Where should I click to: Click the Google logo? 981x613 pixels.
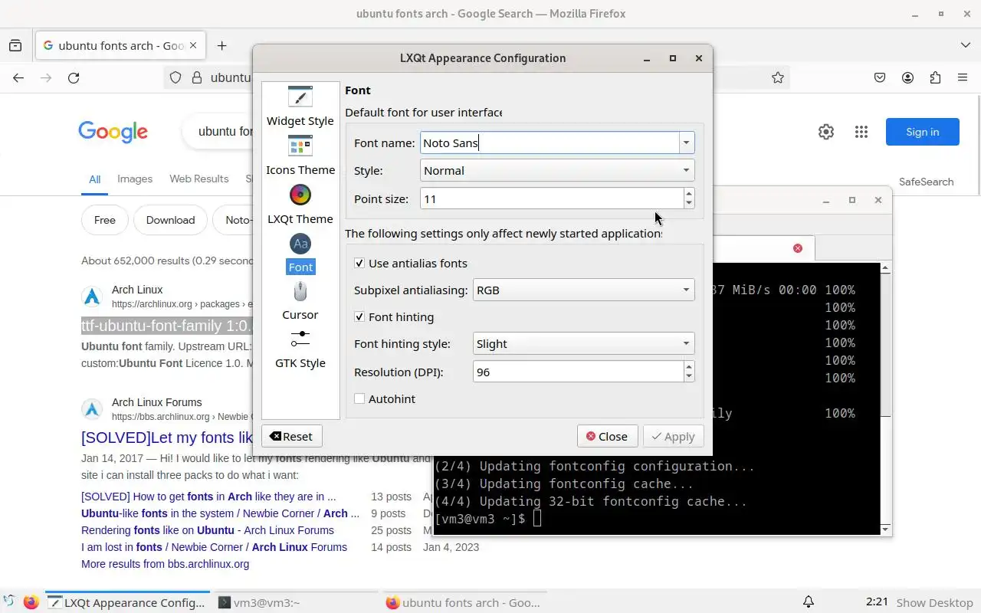coord(113,132)
